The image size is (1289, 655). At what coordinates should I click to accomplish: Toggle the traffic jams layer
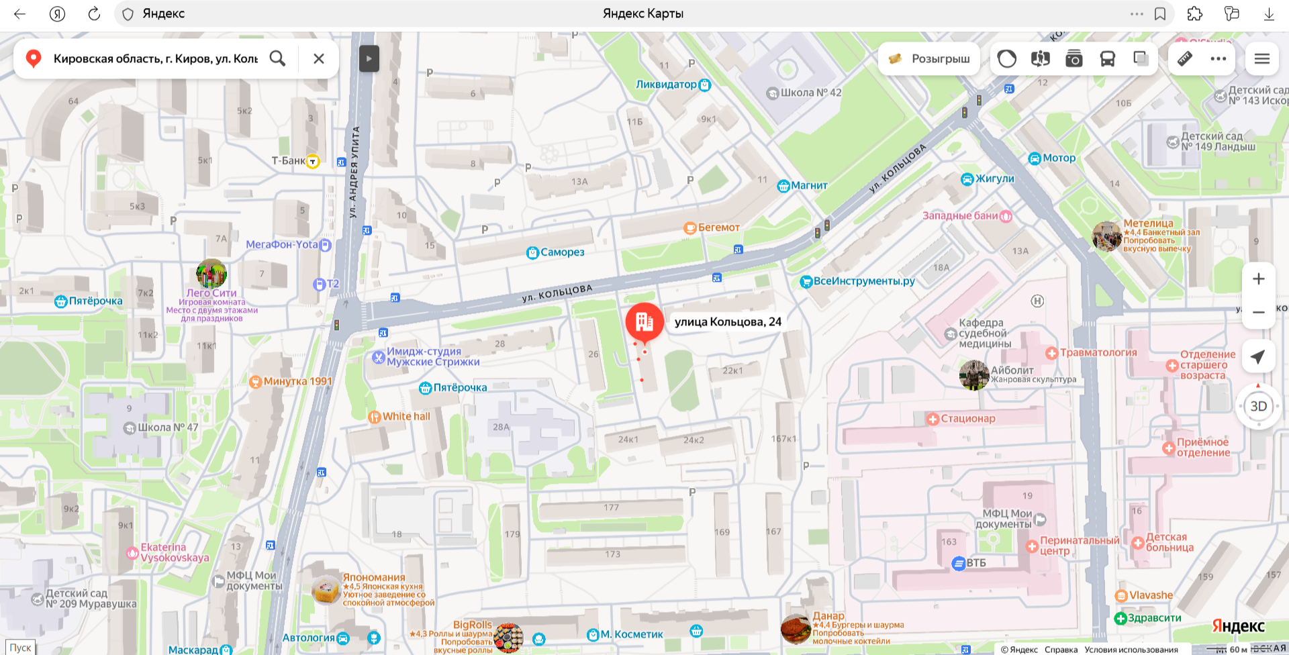pos(1007,59)
